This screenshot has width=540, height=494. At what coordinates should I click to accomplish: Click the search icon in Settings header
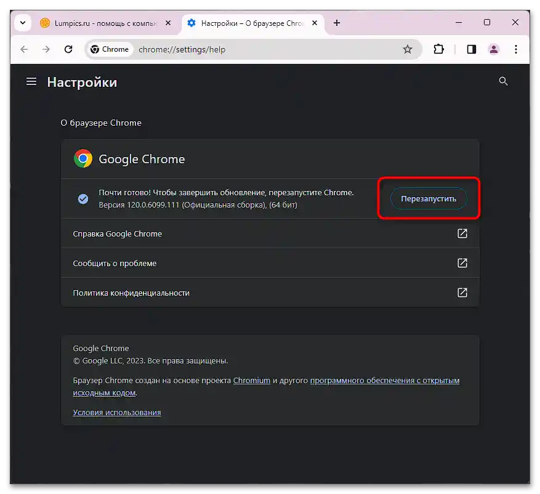[x=503, y=81]
